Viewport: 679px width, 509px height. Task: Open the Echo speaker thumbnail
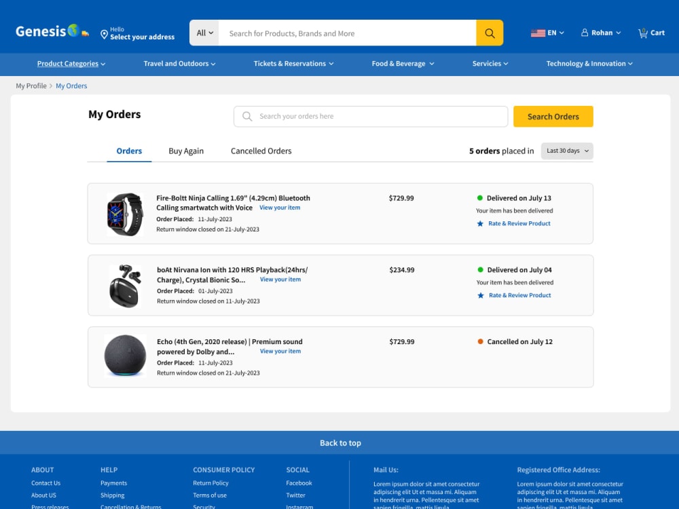click(x=125, y=356)
